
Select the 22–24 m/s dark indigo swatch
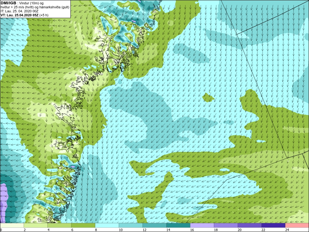[x=273, y=225]
